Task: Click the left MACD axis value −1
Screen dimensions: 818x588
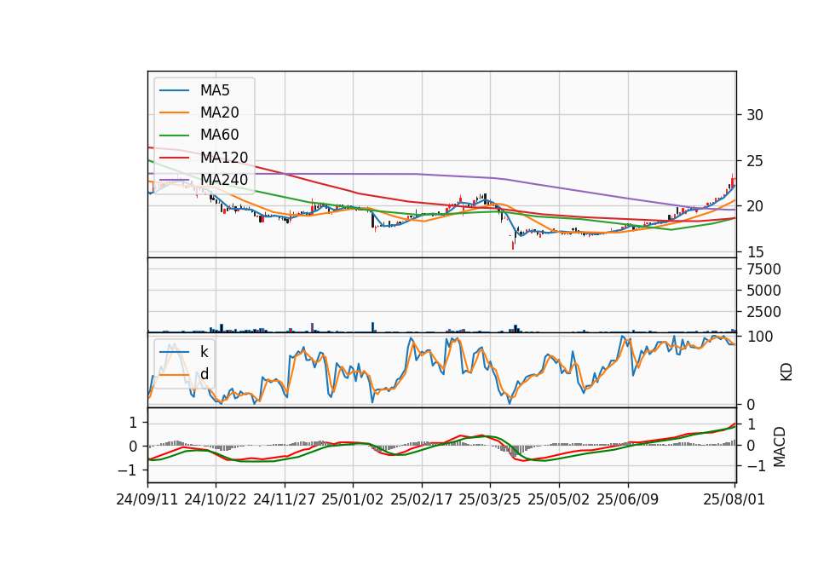Action: tap(128, 470)
